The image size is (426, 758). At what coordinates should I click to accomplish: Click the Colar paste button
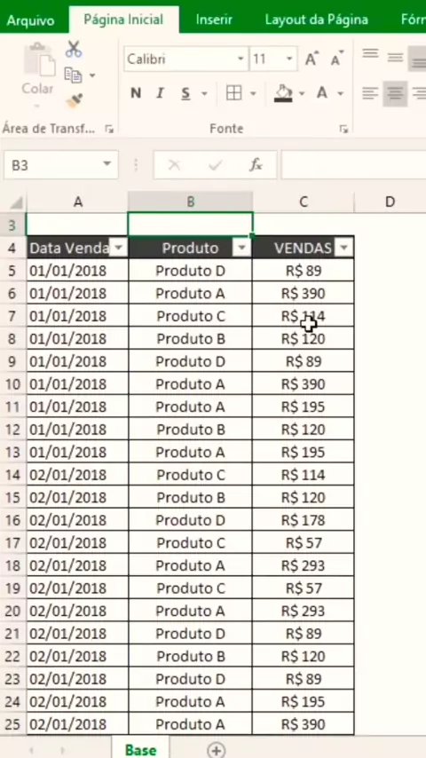[x=37, y=73]
